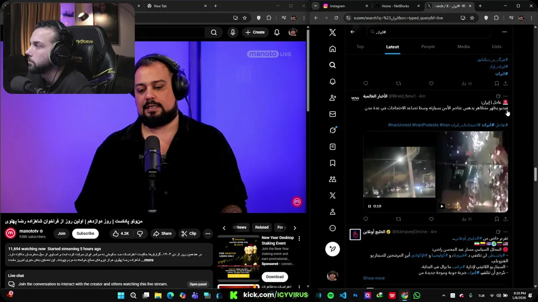538x302 pixels.
Task: Compose a new post on X
Action: (x=332, y=249)
